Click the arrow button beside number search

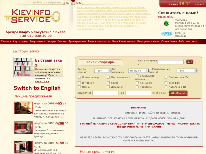[190, 62]
